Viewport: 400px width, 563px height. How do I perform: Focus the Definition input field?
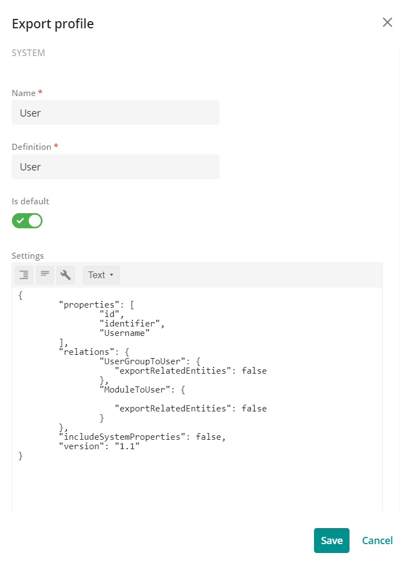pos(115,167)
